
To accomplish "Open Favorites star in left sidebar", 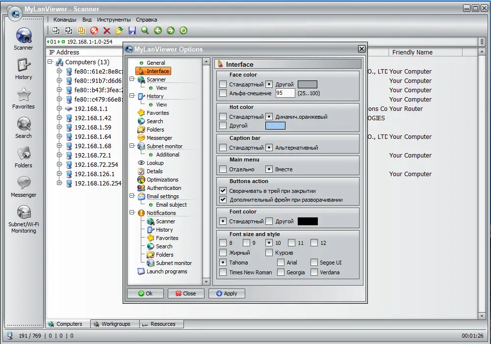I will [24, 98].
